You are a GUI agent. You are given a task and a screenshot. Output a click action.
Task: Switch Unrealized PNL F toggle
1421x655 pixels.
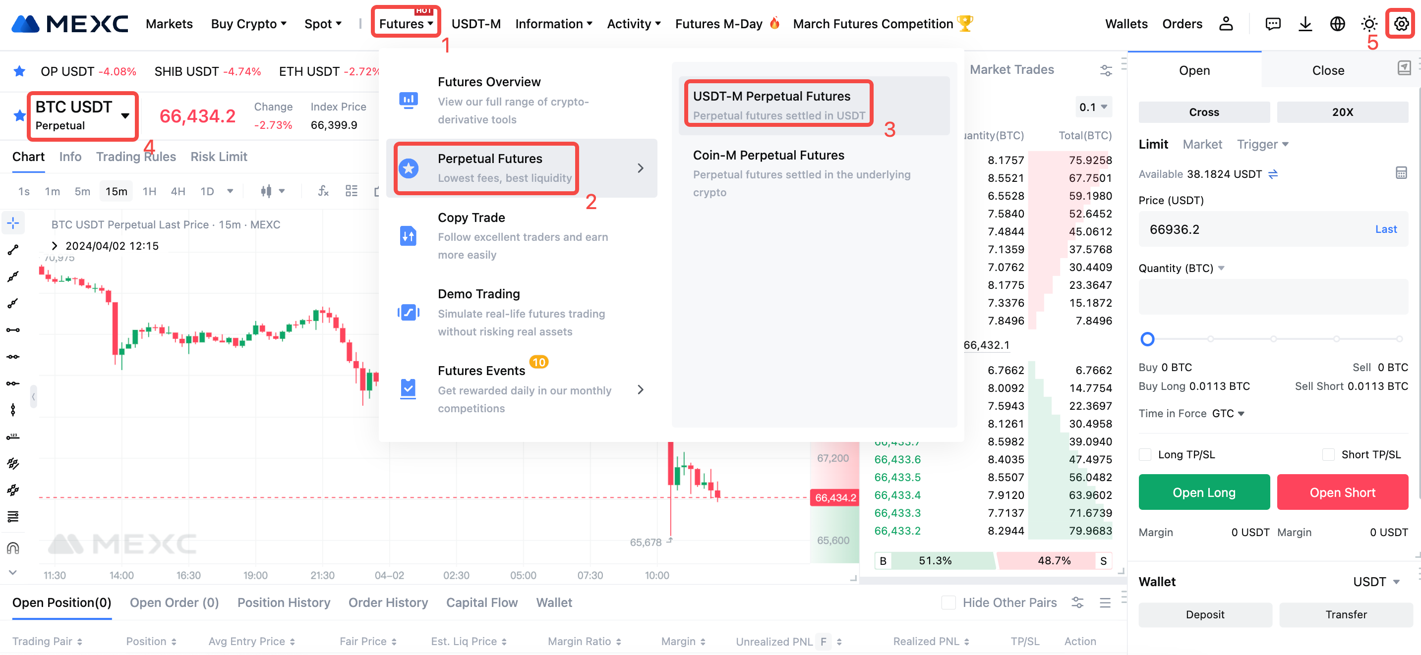point(823,642)
